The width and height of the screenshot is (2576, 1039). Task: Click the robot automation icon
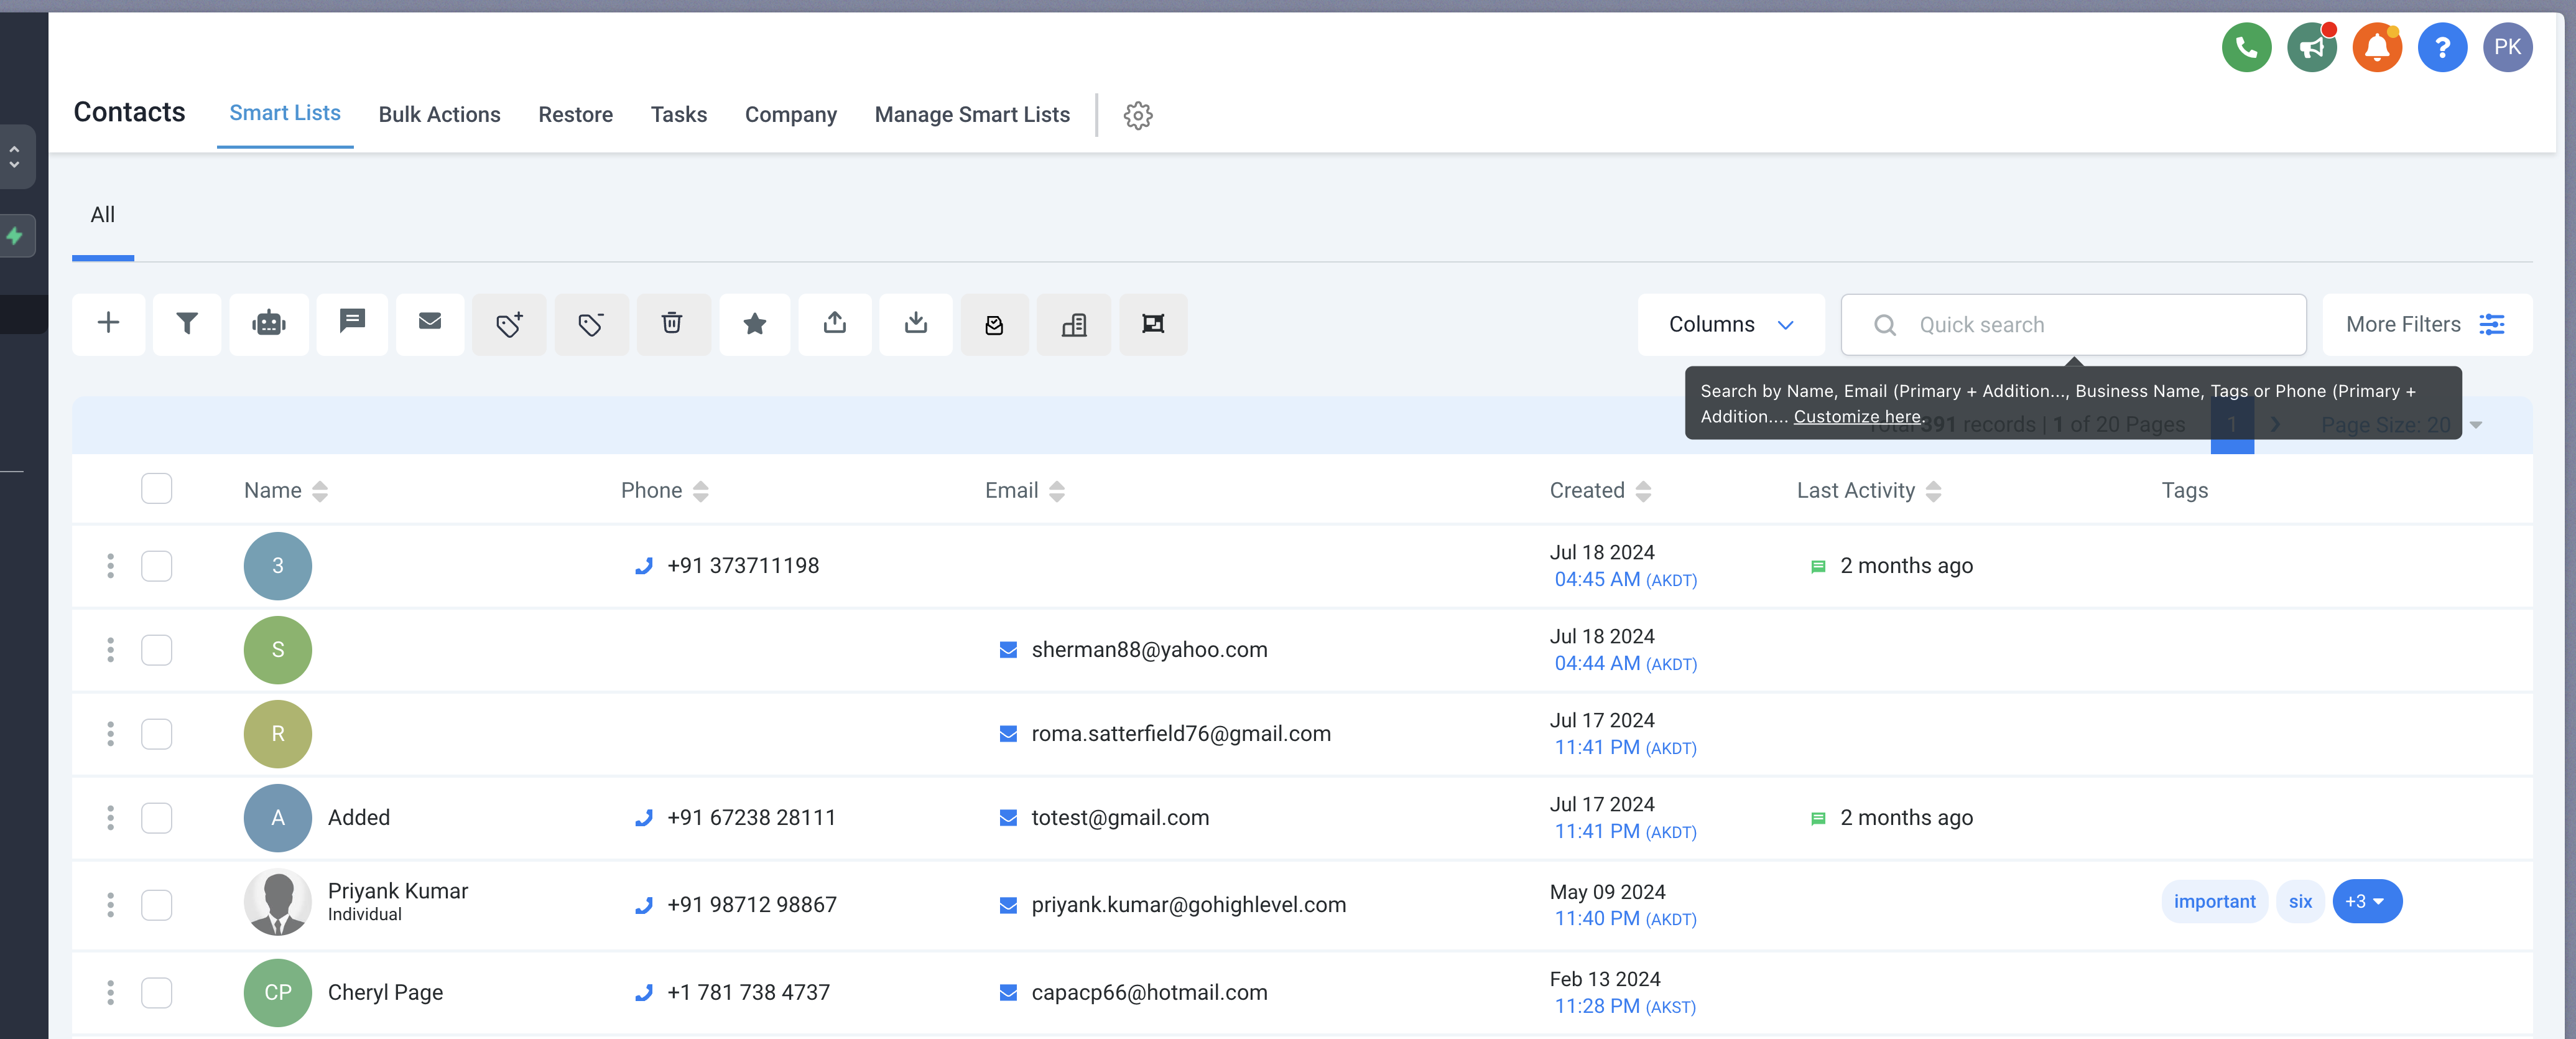tap(268, 323)
